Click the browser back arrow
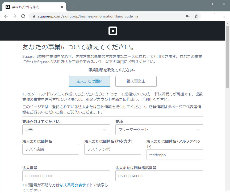230x193 pixels. tap(6, 16)
